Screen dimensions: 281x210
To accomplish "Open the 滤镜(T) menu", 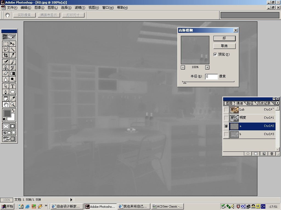I will point(80,8).
